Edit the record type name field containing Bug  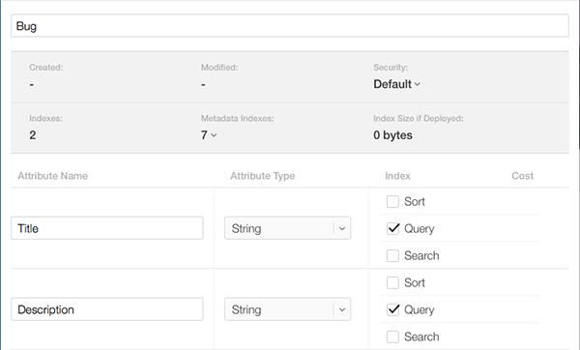pos(290,26)
